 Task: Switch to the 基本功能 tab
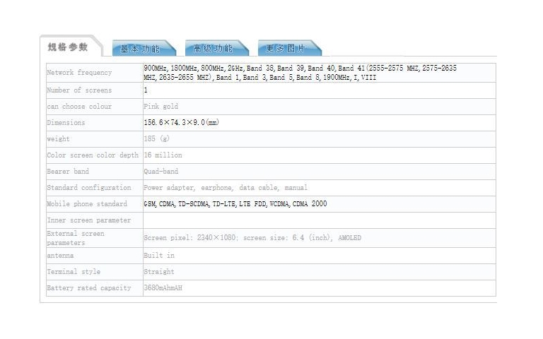(x=140, y=49)
